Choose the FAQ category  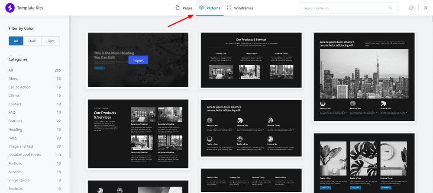[13, 112]
